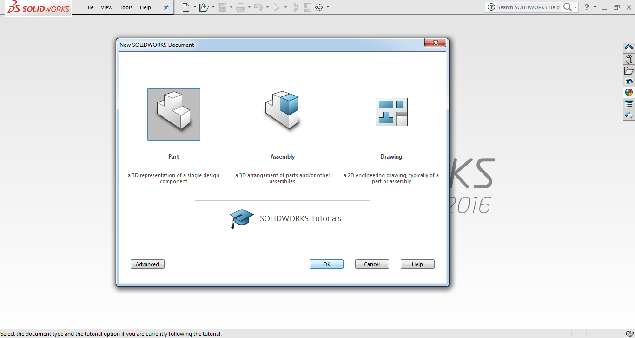Expand the Options gear dropdown arrow
This screenshot has height=338, width=635.
pyautogui.click(x=328, y=7)
